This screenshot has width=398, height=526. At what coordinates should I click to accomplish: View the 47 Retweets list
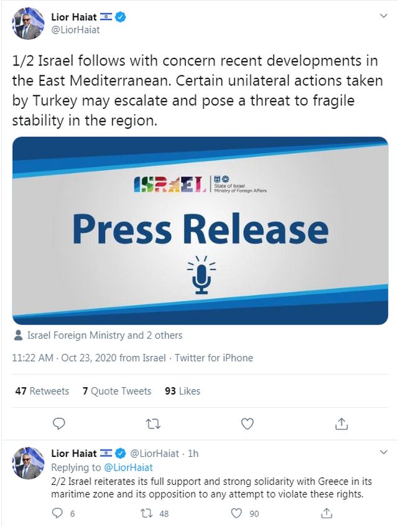pos(42,391)
